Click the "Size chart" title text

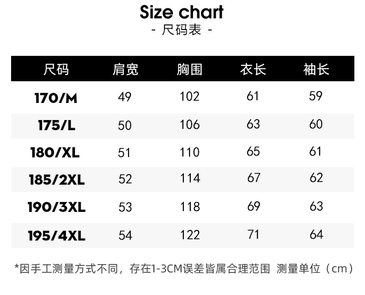pyautogui.click(x=182, y=12)
